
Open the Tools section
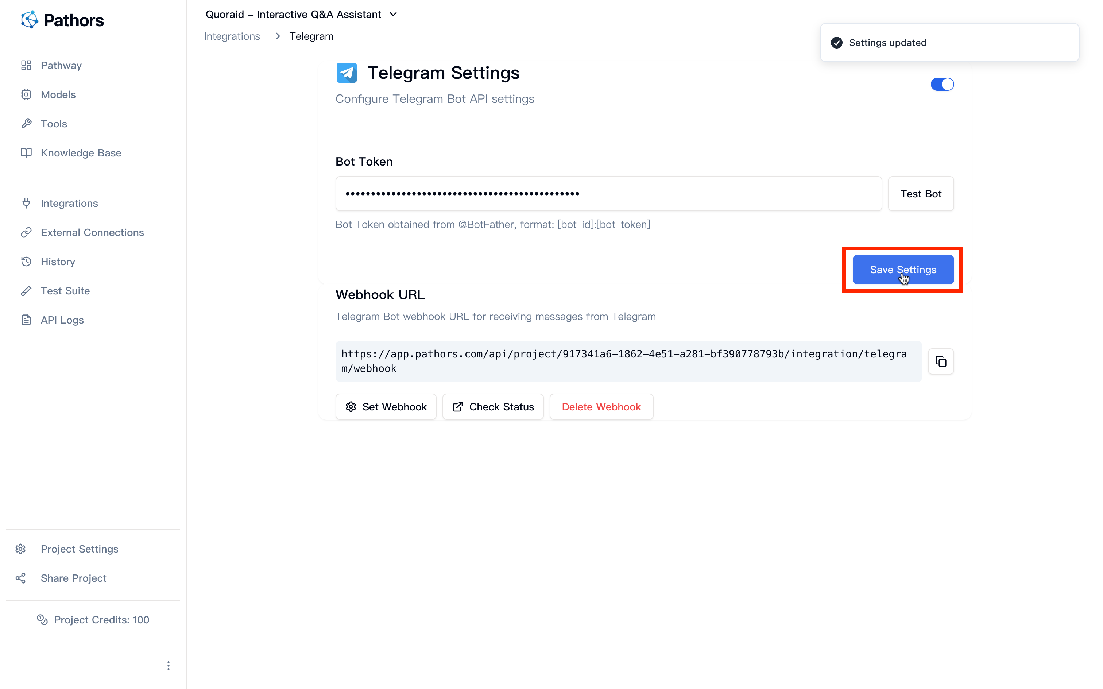[x=53, y=124]
